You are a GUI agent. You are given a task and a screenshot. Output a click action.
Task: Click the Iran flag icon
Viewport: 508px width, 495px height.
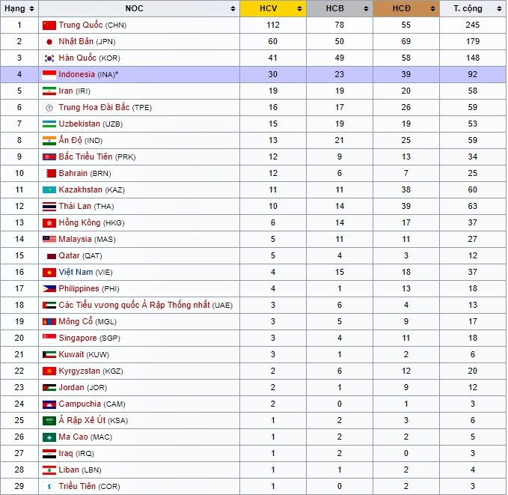(49, 91)
